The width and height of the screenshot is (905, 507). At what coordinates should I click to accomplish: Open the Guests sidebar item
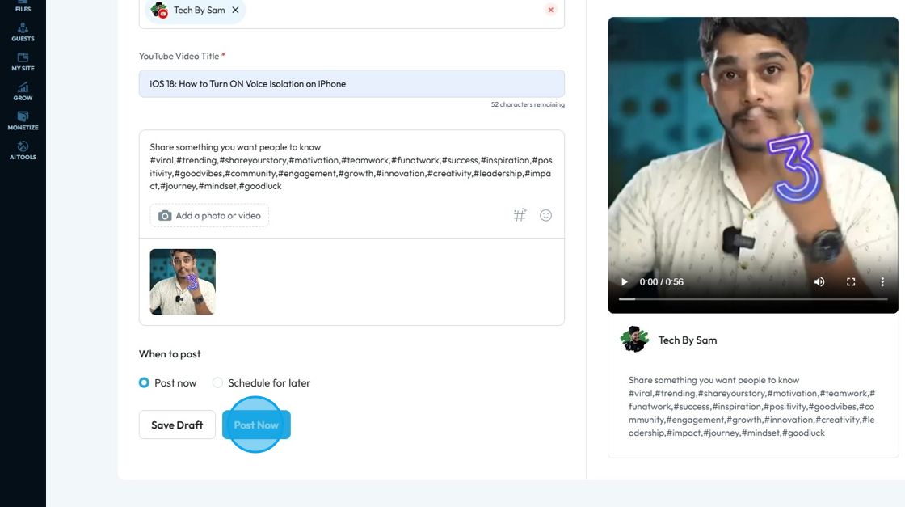[x=23, y=32]
